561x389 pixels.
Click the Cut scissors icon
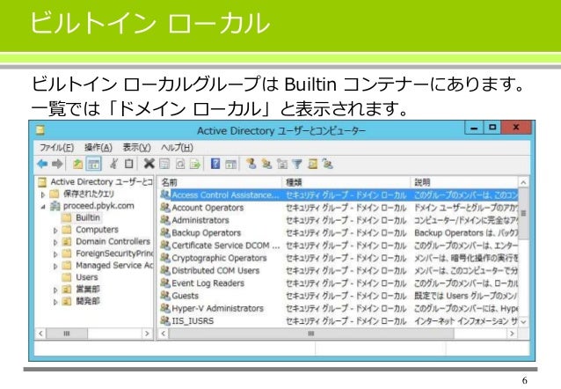113,164
